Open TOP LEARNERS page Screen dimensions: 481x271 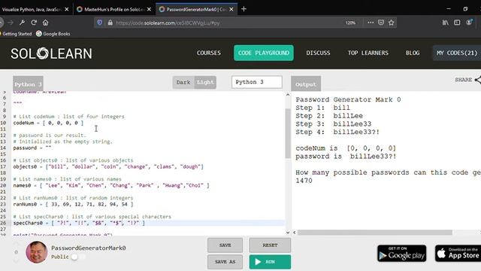click(x=368, y=53)
